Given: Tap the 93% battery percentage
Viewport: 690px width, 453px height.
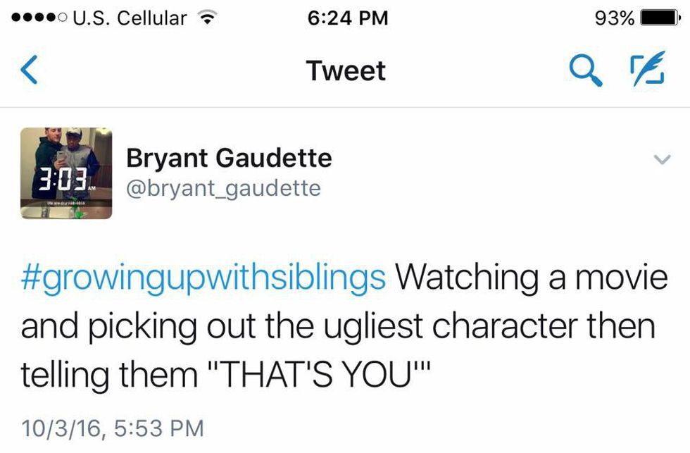Looking at the screenshot, I should pyautogui.click(x=614, y=18).
